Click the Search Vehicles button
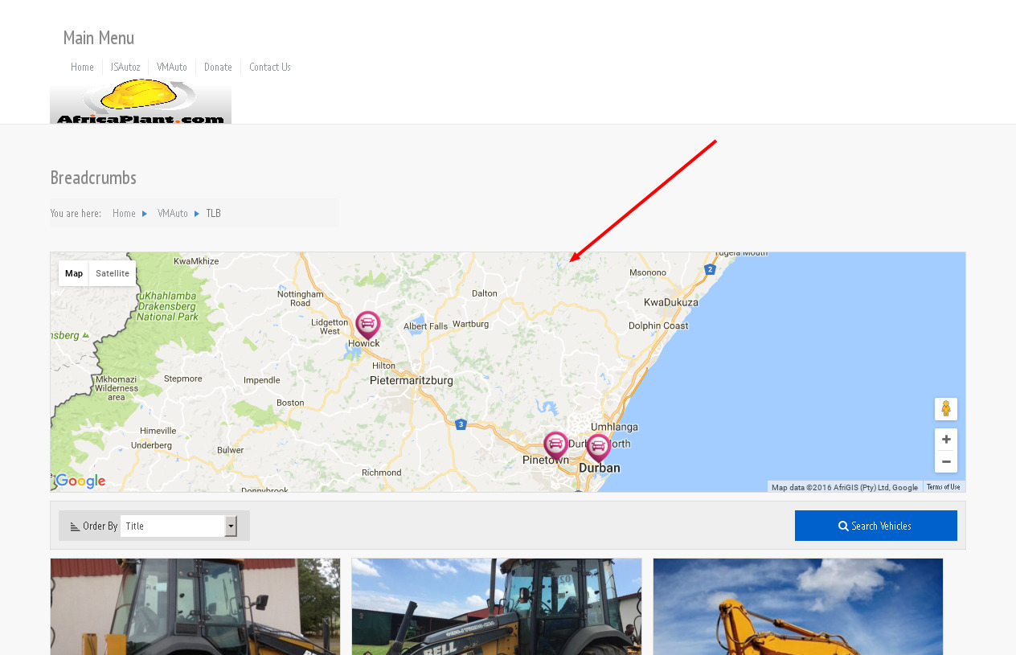1016x655 pixels. 876,526
